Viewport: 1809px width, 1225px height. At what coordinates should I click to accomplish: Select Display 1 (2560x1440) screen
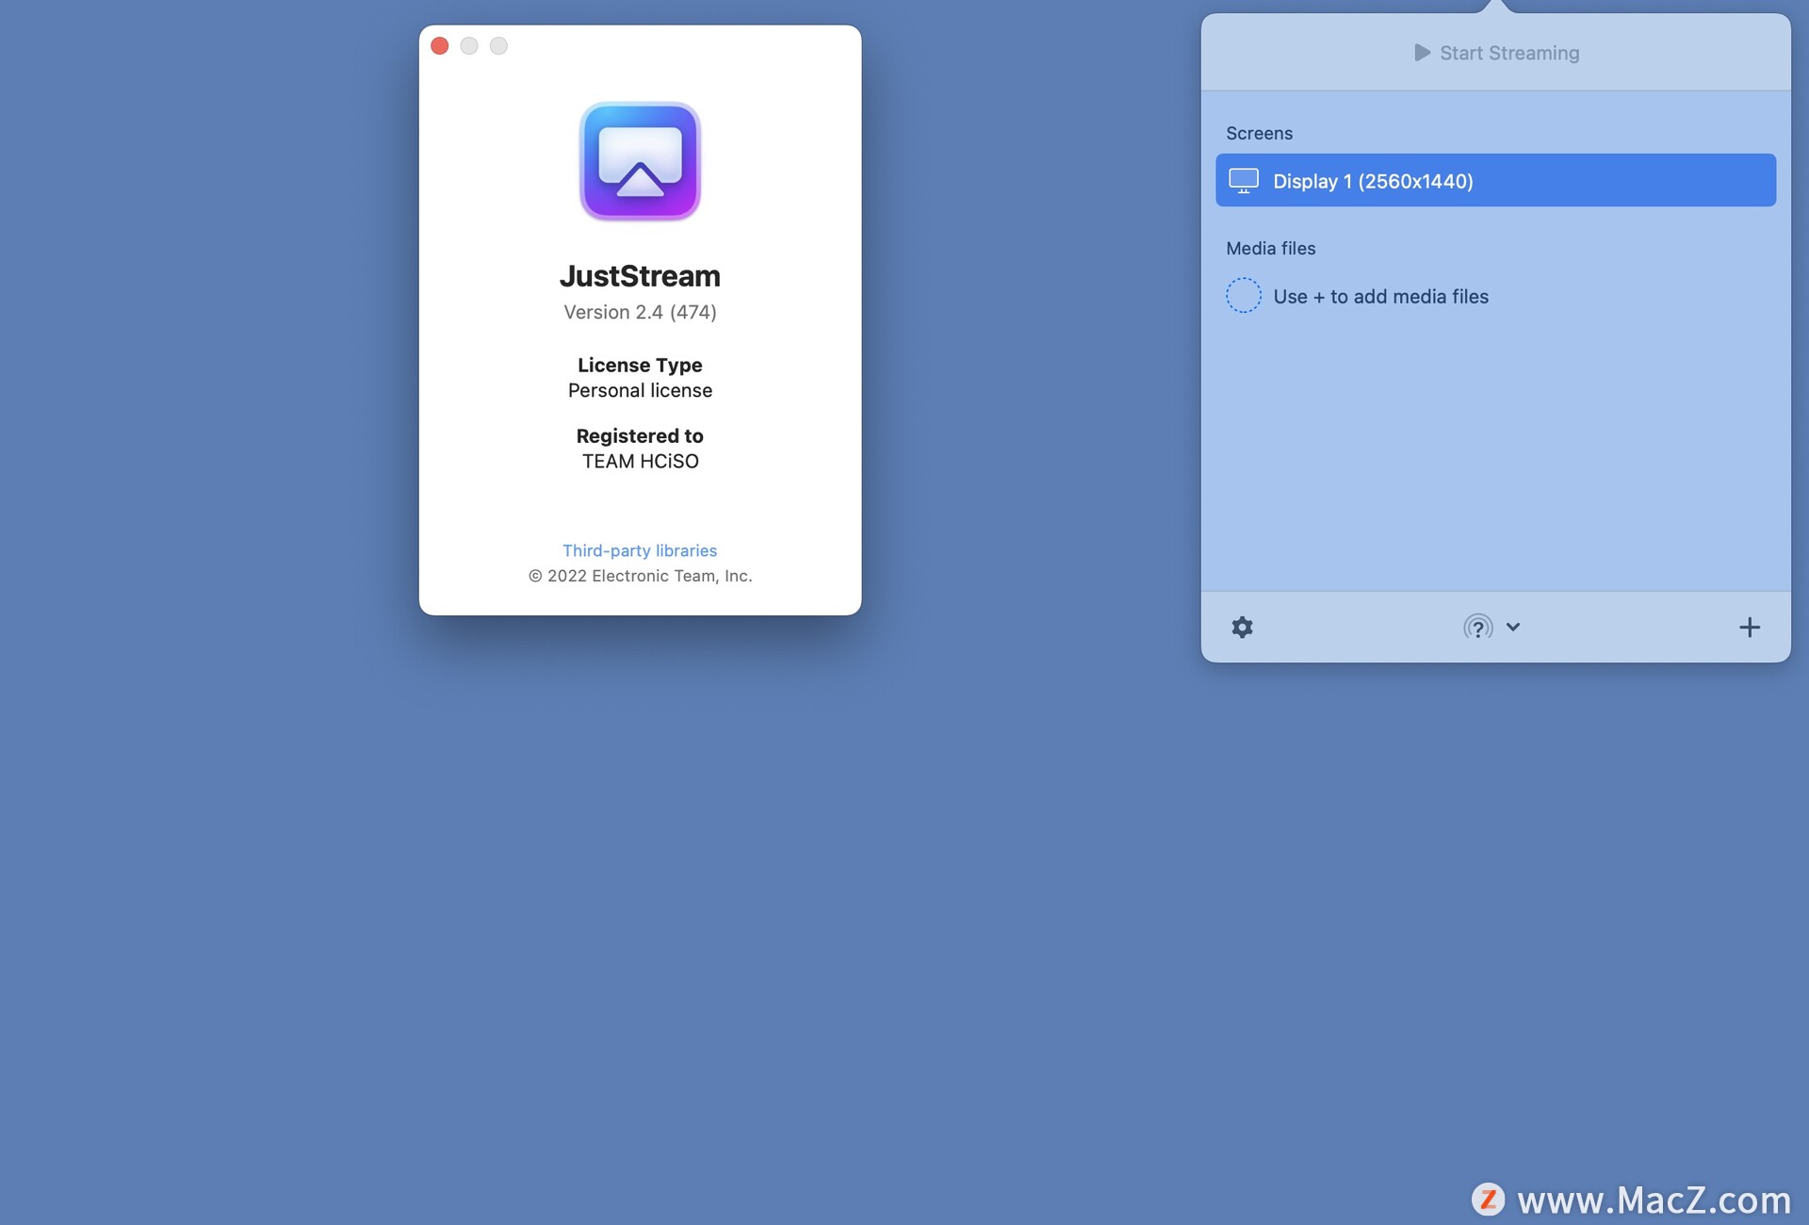[x=1495, y=180]
